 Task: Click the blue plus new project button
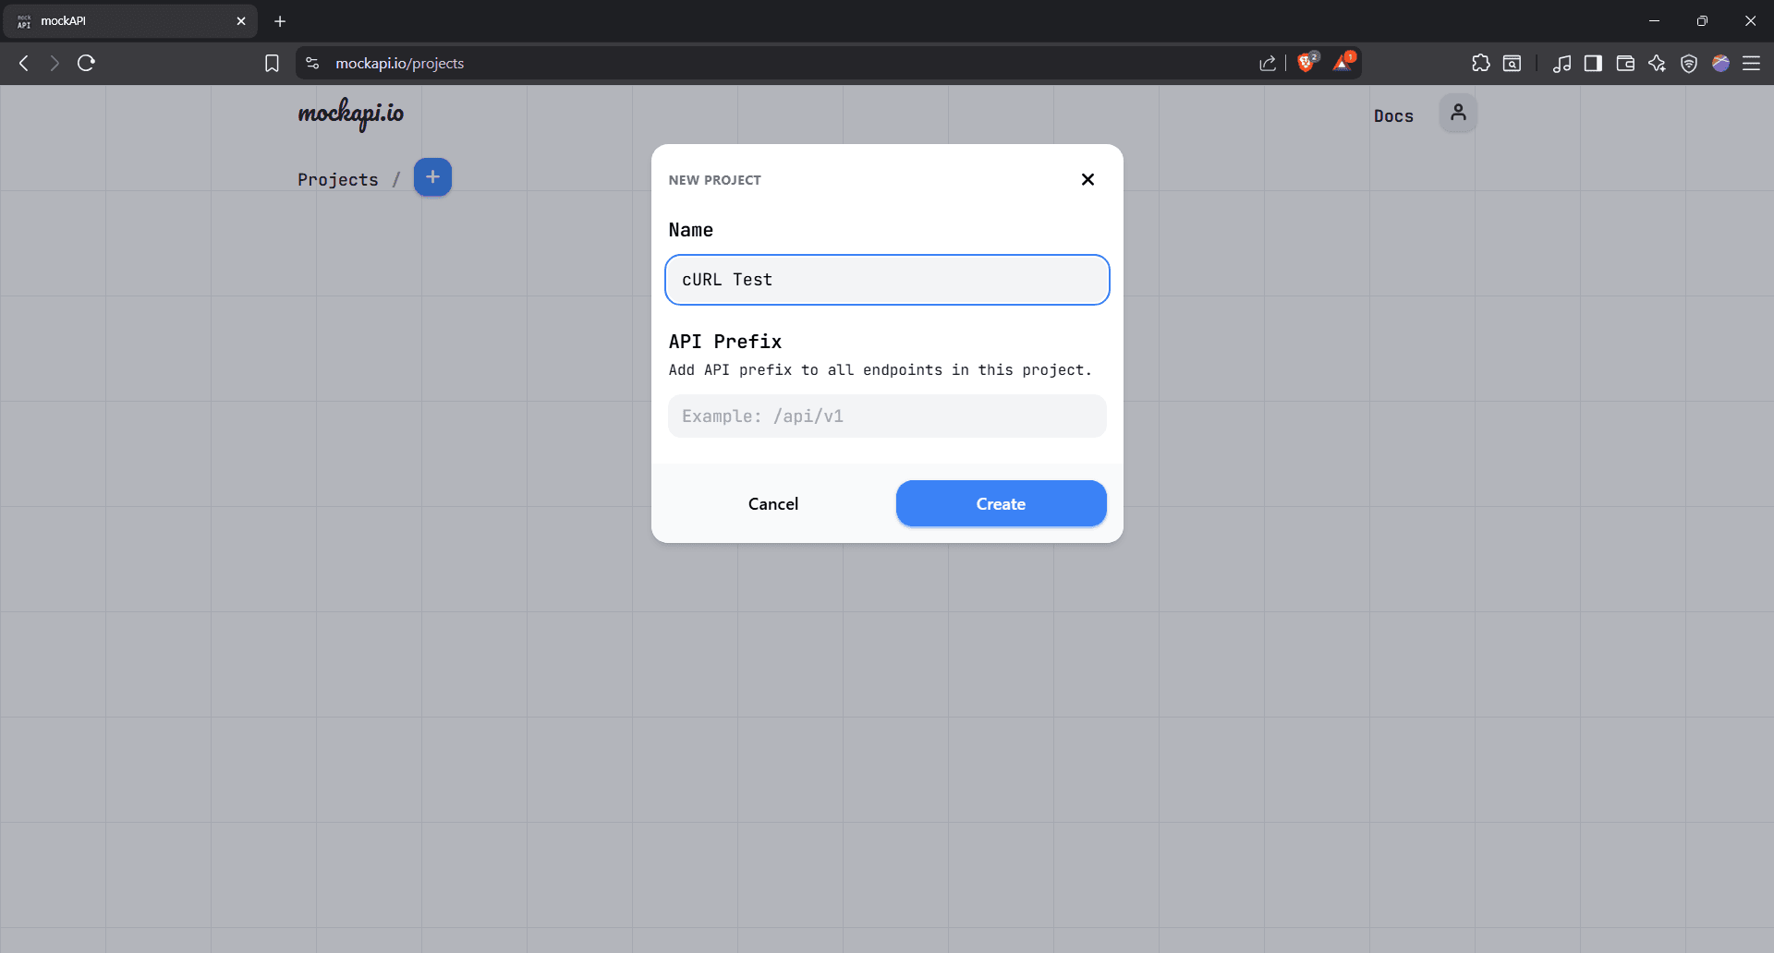432,177
